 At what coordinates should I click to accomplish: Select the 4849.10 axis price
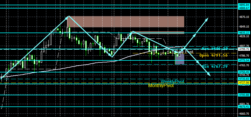point(244,26)
